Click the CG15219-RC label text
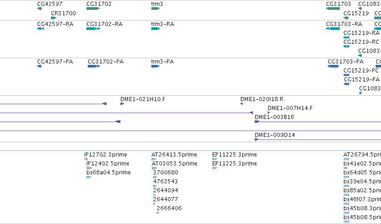This screenshot has width=381, height=224. click(361, 42)
